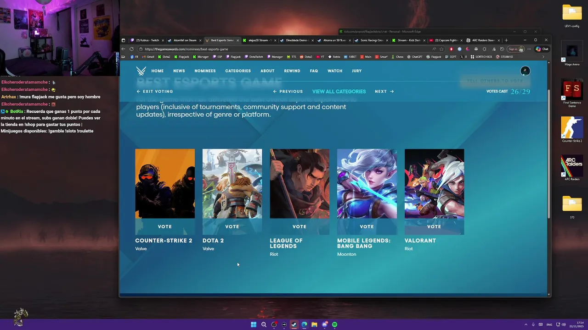Click the browser address bar URL

[187, 49]
